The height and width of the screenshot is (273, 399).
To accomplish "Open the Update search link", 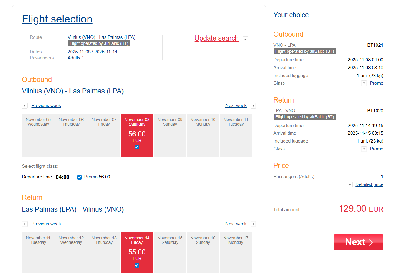I will click(x=216, y=39).
